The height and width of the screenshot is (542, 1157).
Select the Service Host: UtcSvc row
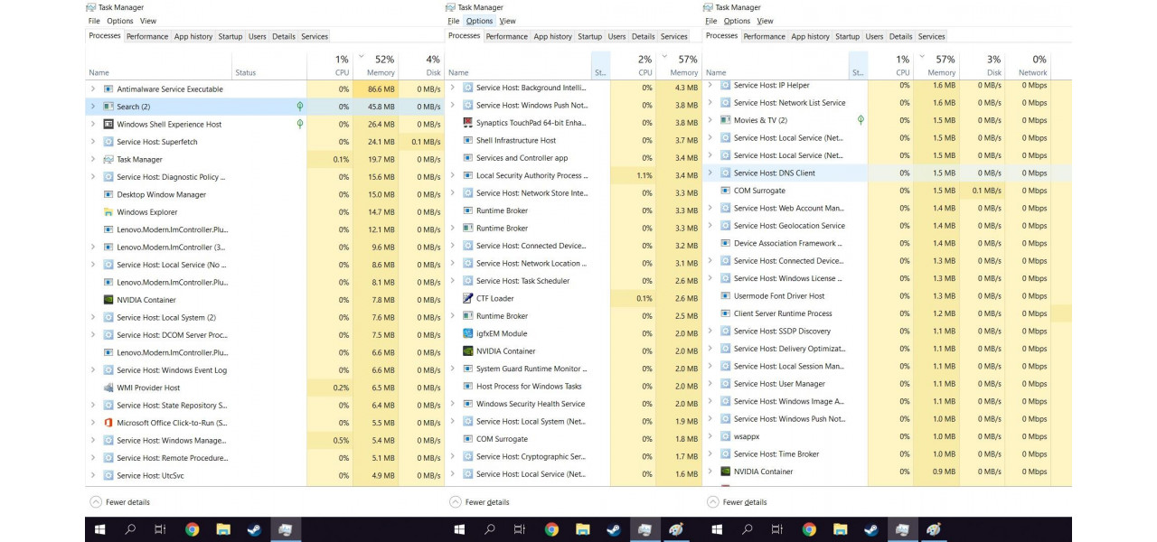click(x=265, y=476)
